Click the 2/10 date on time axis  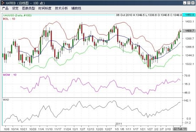pyautogui.click(x=168, y=129)
